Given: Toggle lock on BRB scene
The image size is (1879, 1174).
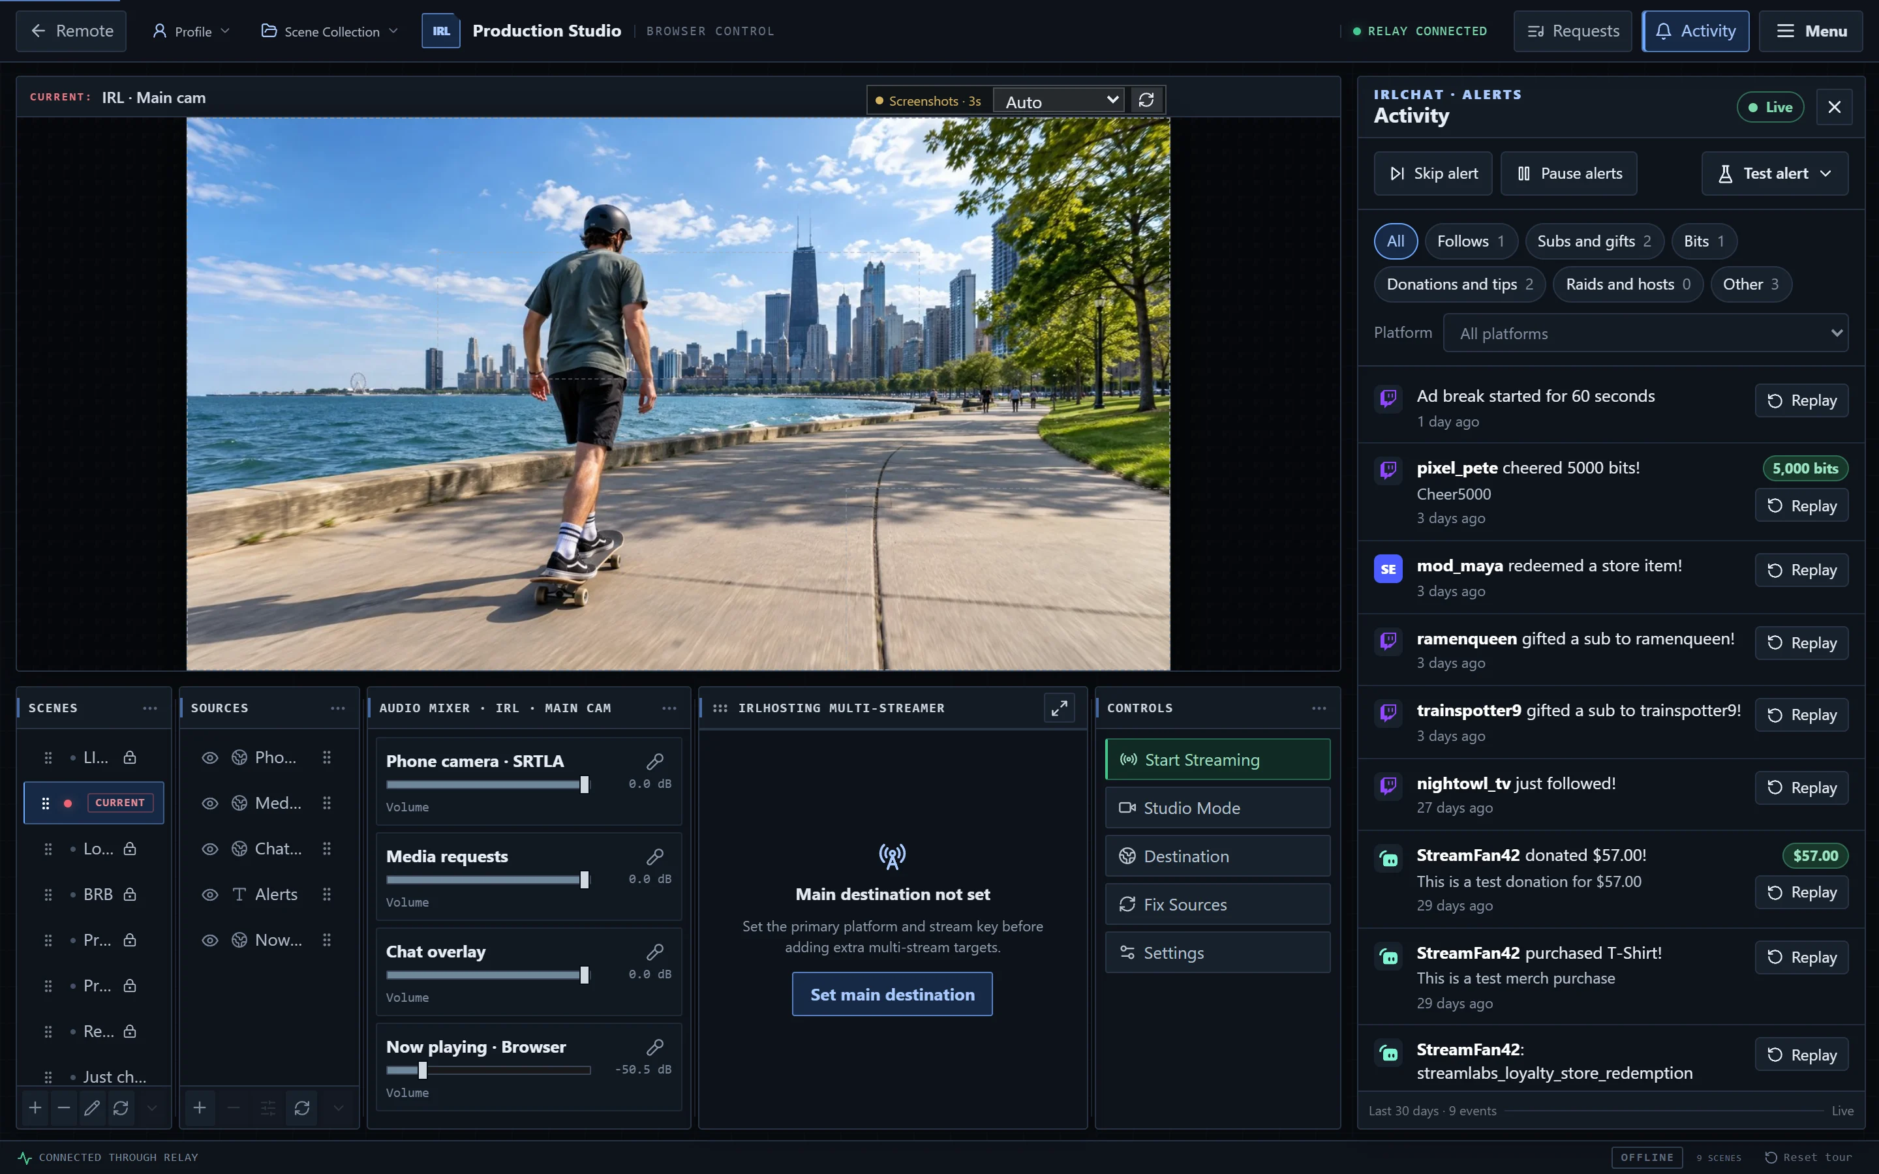Looking at the screenshot, I should click(x=130, y=894).
